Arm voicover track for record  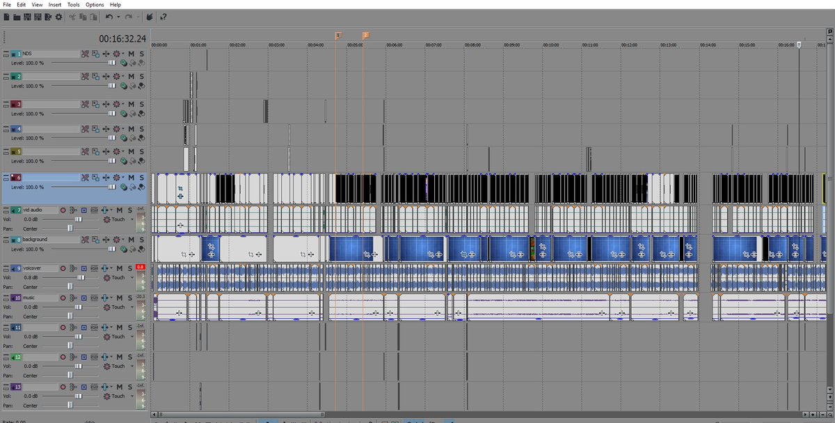pyautogui.click(x=63, y=268)
